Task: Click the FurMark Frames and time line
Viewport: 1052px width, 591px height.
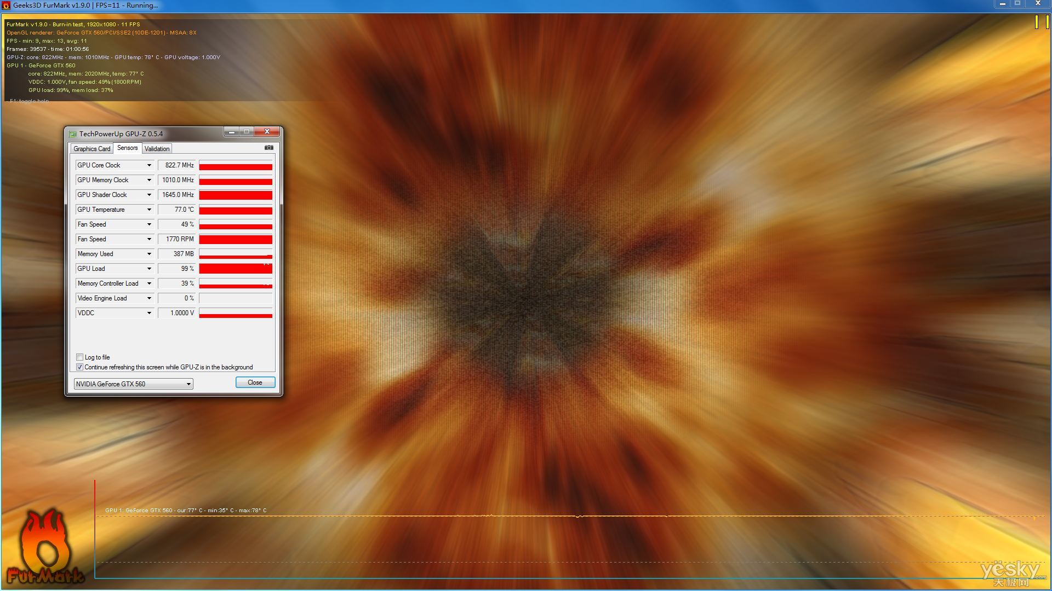Action: pos(48,49)
